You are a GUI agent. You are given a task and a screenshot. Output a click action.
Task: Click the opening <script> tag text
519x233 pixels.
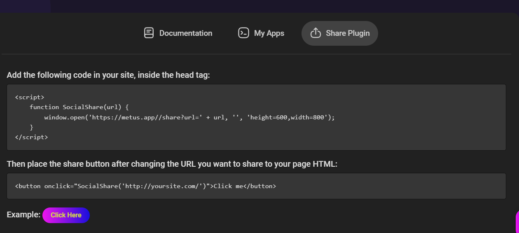[29, 97]
